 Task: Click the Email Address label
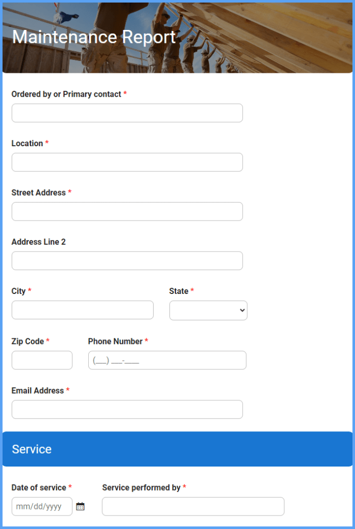pos(37,391)
